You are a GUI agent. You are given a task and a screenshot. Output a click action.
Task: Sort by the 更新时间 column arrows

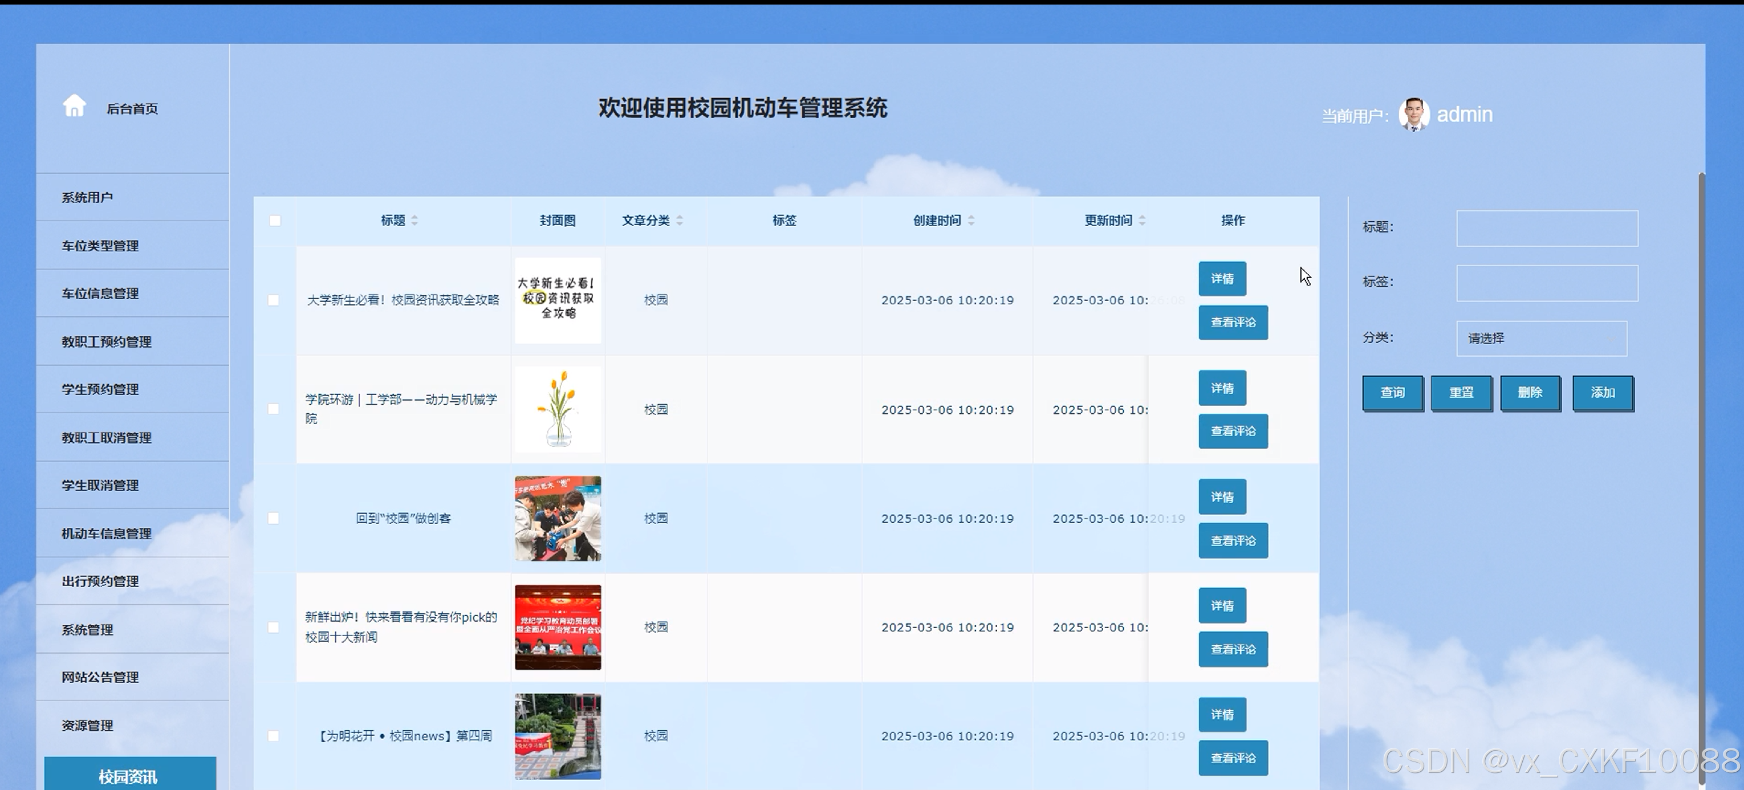(1142, 221)
